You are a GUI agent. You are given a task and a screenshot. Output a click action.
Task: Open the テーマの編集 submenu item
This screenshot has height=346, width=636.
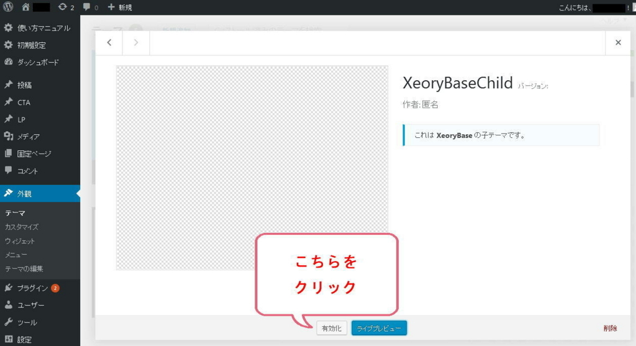pos(24,268)
